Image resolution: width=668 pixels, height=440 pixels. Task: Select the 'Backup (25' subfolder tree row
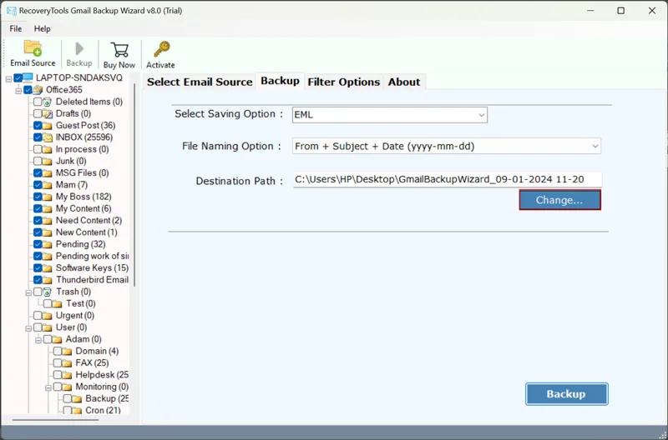107,399
